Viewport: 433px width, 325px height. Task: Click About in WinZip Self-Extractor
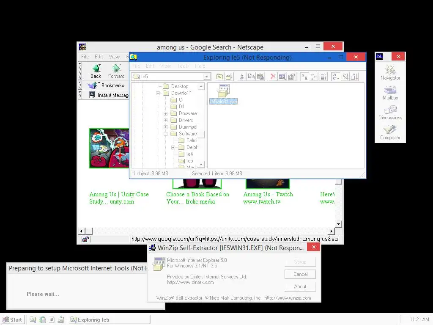click(x=301, y=286)
